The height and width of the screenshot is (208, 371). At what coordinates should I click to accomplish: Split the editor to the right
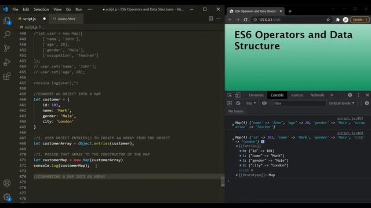point(210,18)
